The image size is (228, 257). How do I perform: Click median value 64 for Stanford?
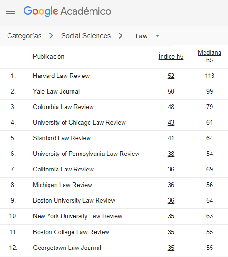pyautogui.click(x=210, y=138)
